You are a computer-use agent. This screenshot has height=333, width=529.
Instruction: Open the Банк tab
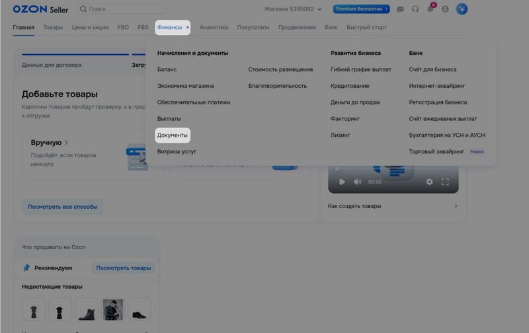(x=331, y=27)
